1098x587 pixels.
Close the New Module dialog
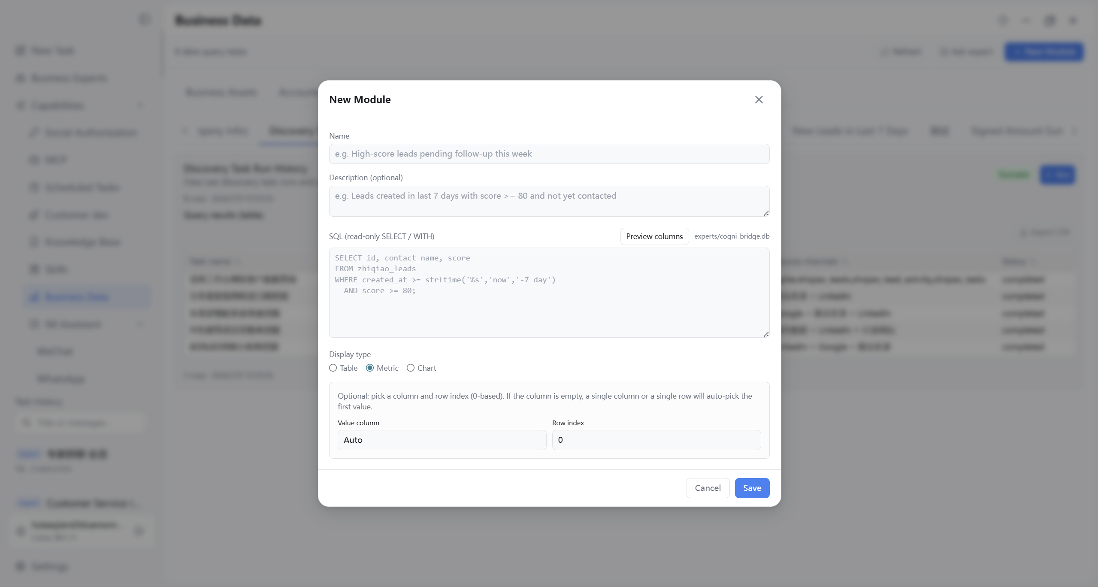point(759,100)
